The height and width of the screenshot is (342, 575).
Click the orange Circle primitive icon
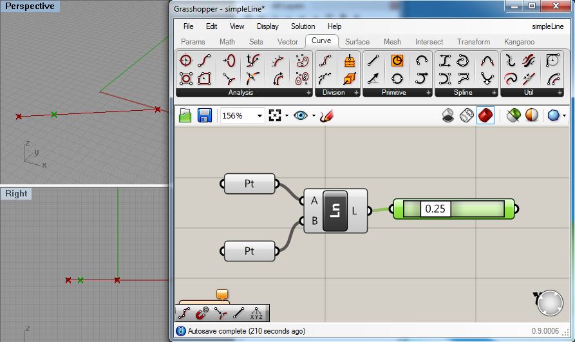[x=397, y=61]
